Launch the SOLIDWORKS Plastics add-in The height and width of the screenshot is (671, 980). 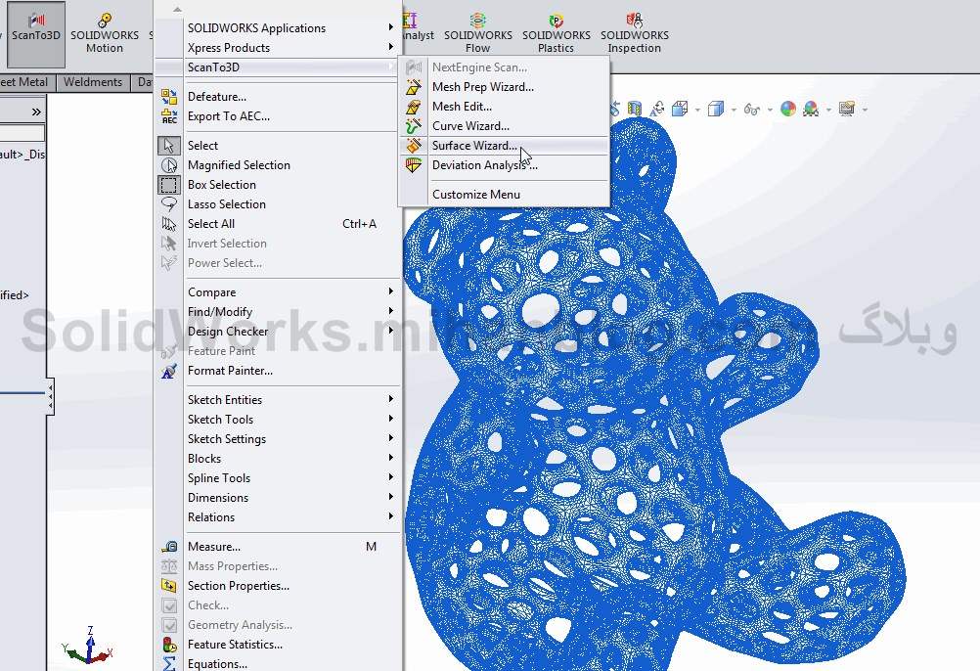point(557,33)
